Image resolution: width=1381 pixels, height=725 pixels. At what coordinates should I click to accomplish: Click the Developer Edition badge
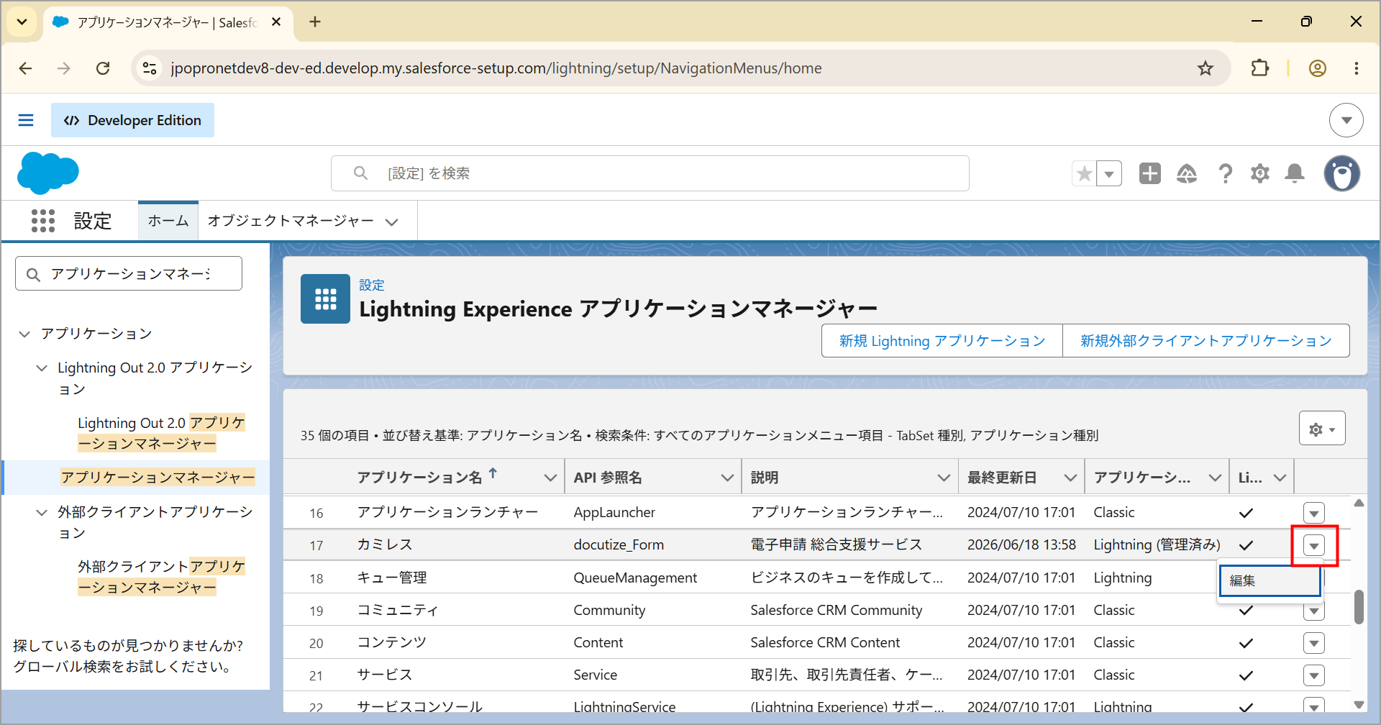pyautogui.click(x=132, y=120)
